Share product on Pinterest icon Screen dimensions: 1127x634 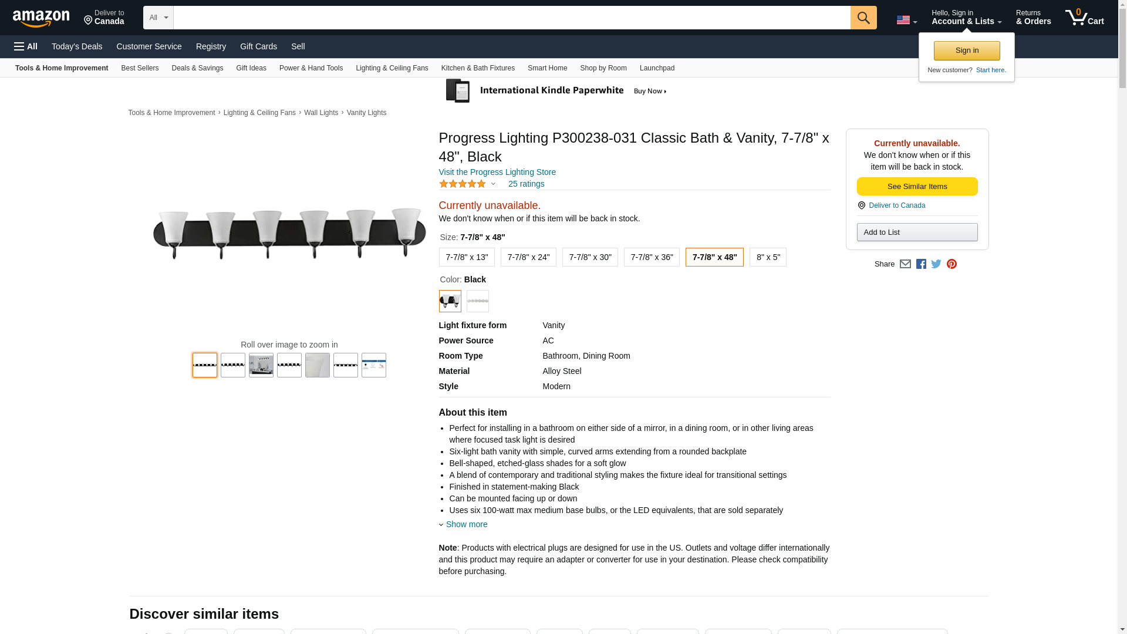pos(951,264)
